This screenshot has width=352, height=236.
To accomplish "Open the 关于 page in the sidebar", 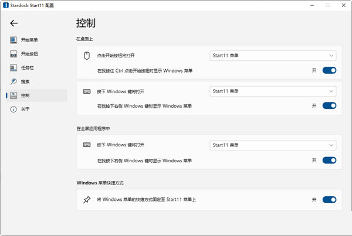I will 25,109.
